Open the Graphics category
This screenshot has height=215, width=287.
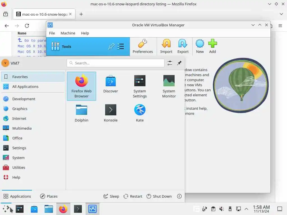(33, 109)
